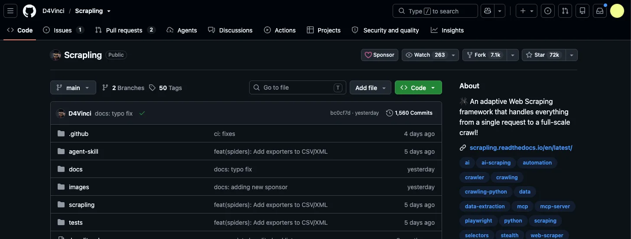Click the Go to file search field
631x239 pixels.
coord(297,87)
